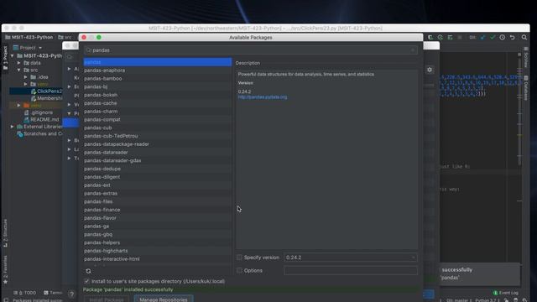Click the Python interpreter status bar widget
This screenshot has width=537, height=302.
487,300
